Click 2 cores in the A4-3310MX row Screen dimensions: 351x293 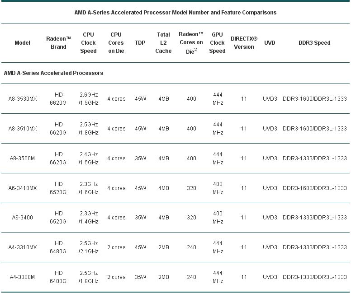[116, 247]
